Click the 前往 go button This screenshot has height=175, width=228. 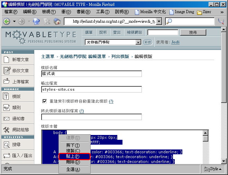point(148,42)
